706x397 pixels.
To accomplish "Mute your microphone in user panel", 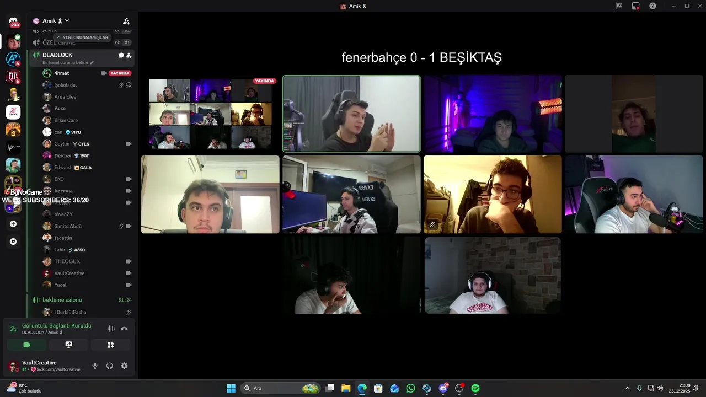I will 95,366.
